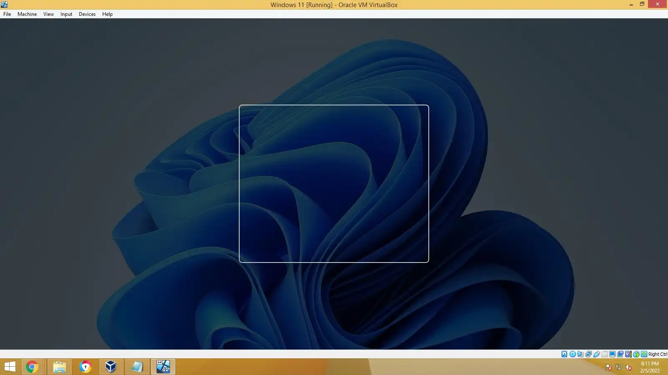This screenshot has width=668, height=375.
Task: Click the audio status icon in VirtualBox
Action: 580,354
